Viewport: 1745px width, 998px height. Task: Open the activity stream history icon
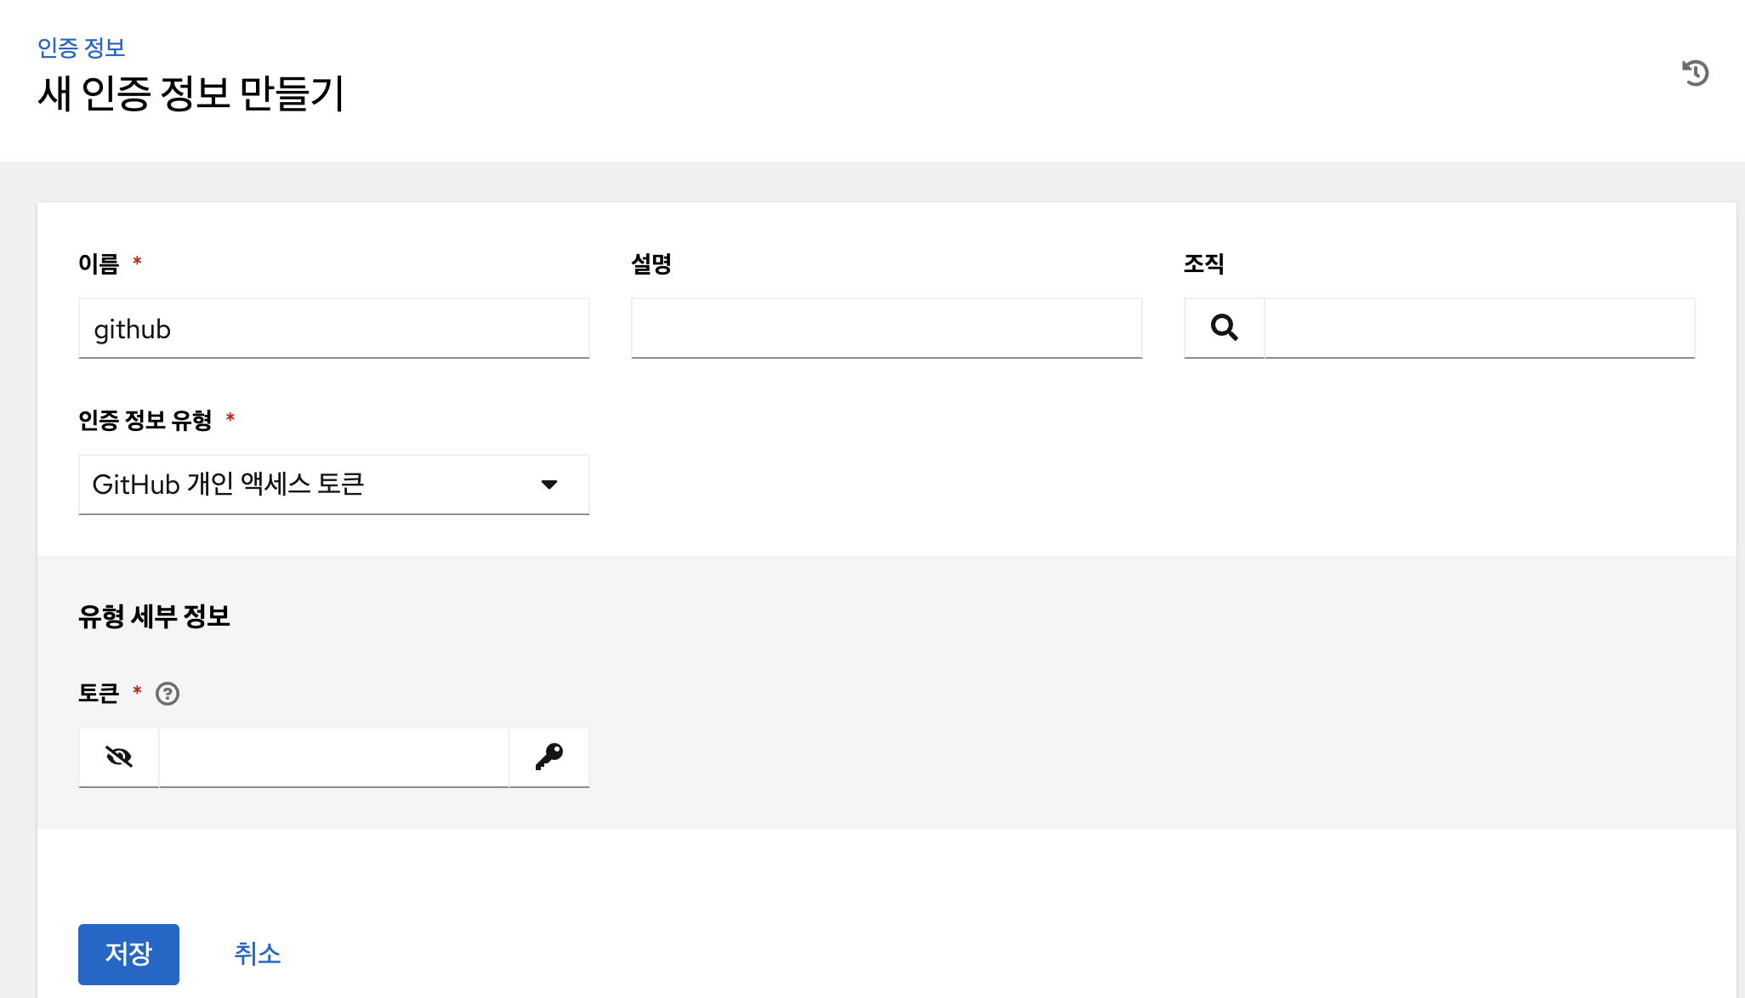pyautogui.click(x=1695, y=73)
